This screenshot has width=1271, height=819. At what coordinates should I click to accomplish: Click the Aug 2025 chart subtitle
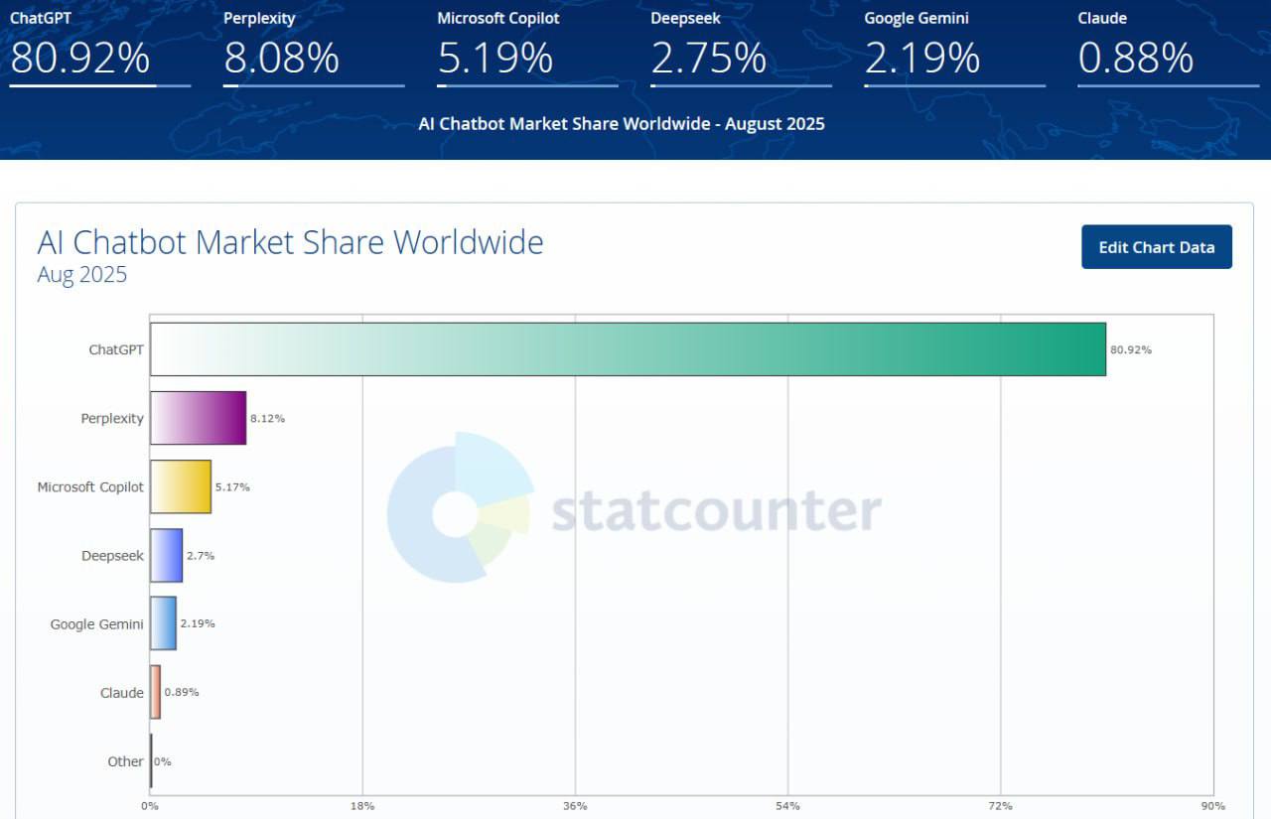(x=82, y=275)
